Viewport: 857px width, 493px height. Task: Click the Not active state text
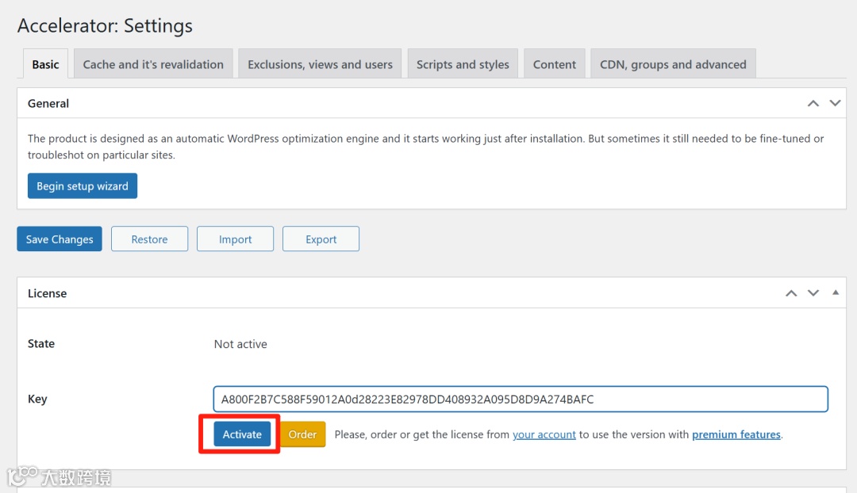click(240, 344)
